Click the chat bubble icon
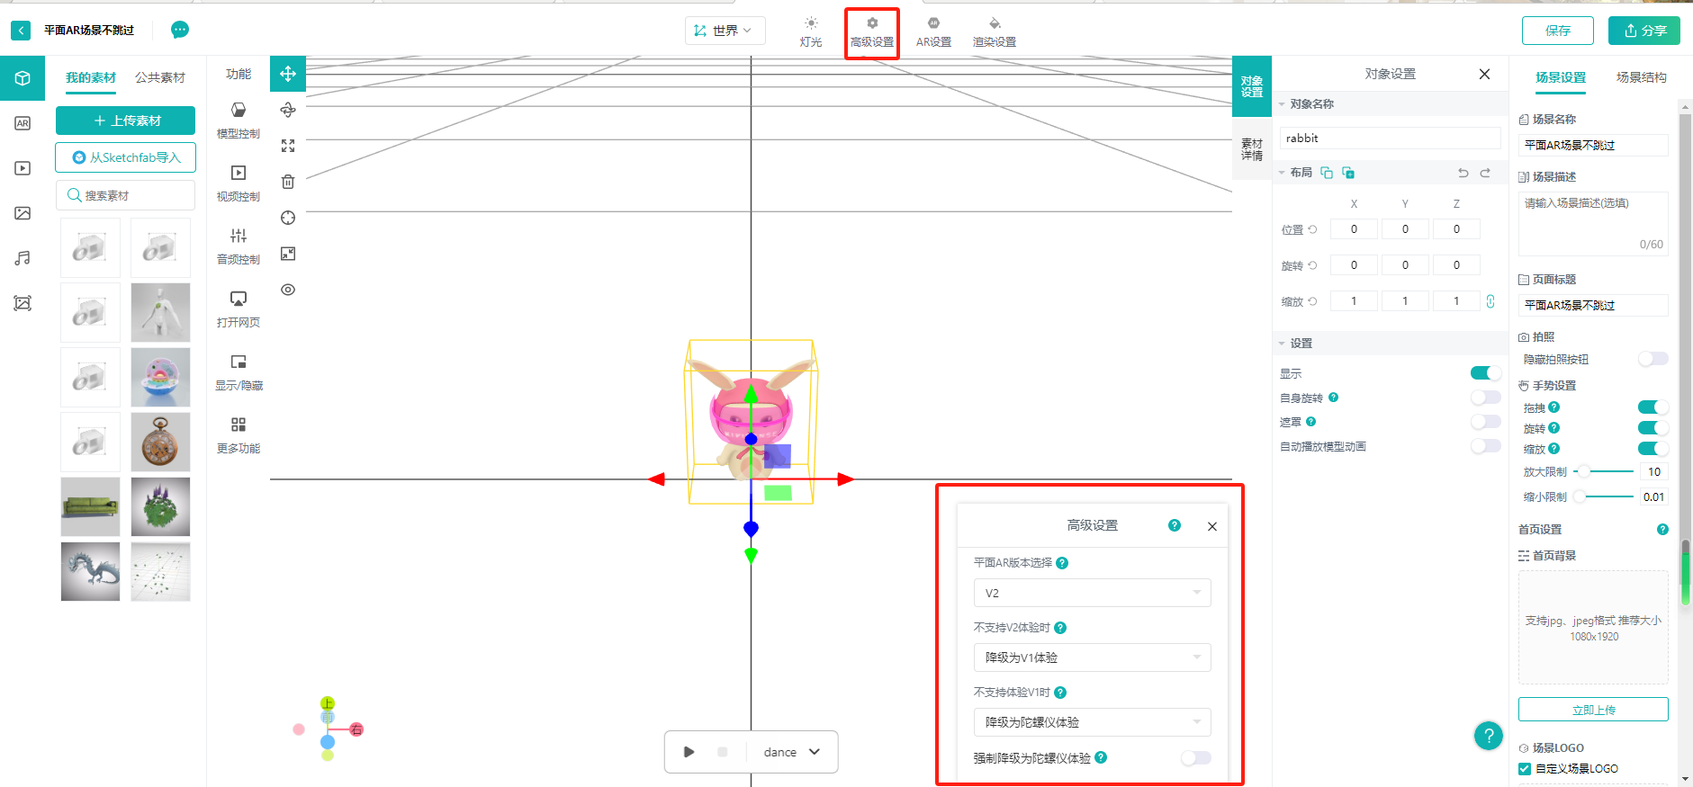The width and height of the screenshot is (1693, 787). tap(180, 30)
